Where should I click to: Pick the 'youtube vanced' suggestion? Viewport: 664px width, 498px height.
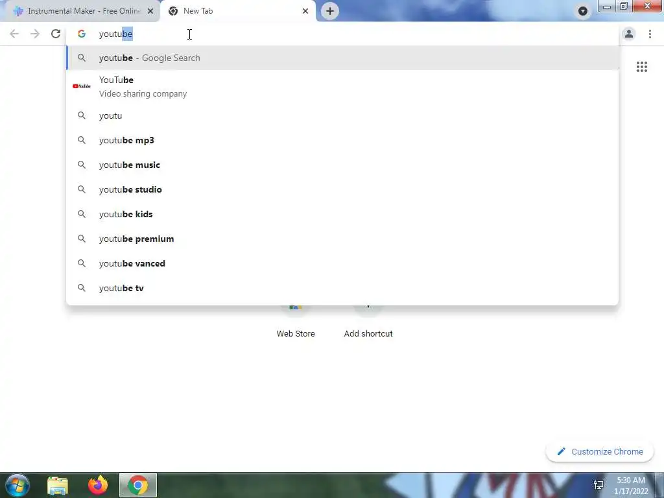[x=342, y=263]
